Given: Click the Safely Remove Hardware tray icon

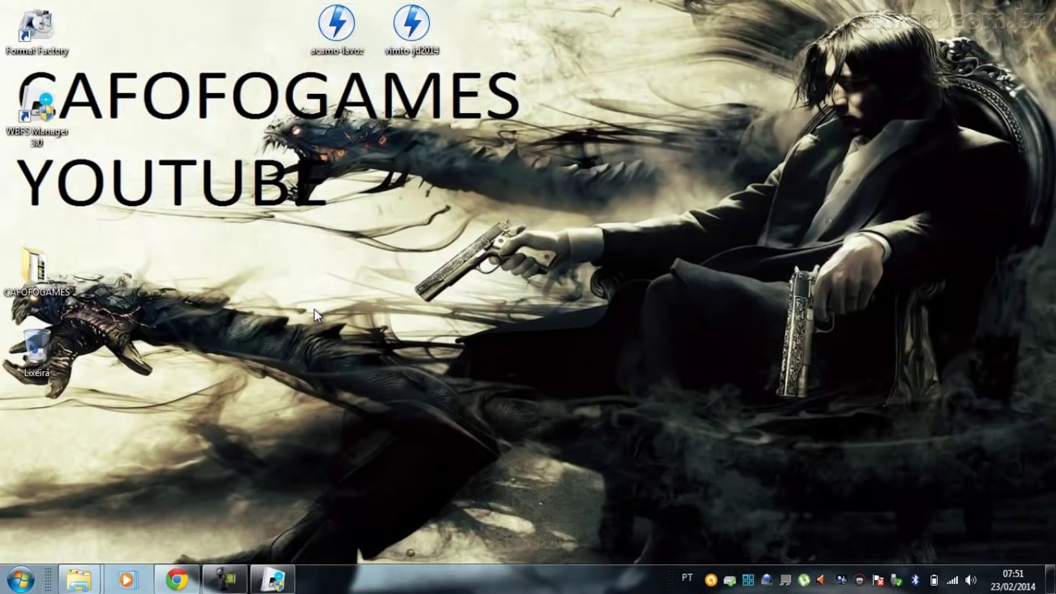Looking at the screenshot, I should [896, 580].
